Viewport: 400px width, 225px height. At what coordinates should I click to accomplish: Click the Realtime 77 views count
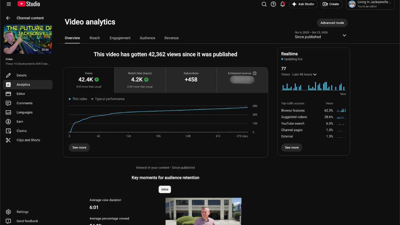pyautogui.click(x=284, y=69)
